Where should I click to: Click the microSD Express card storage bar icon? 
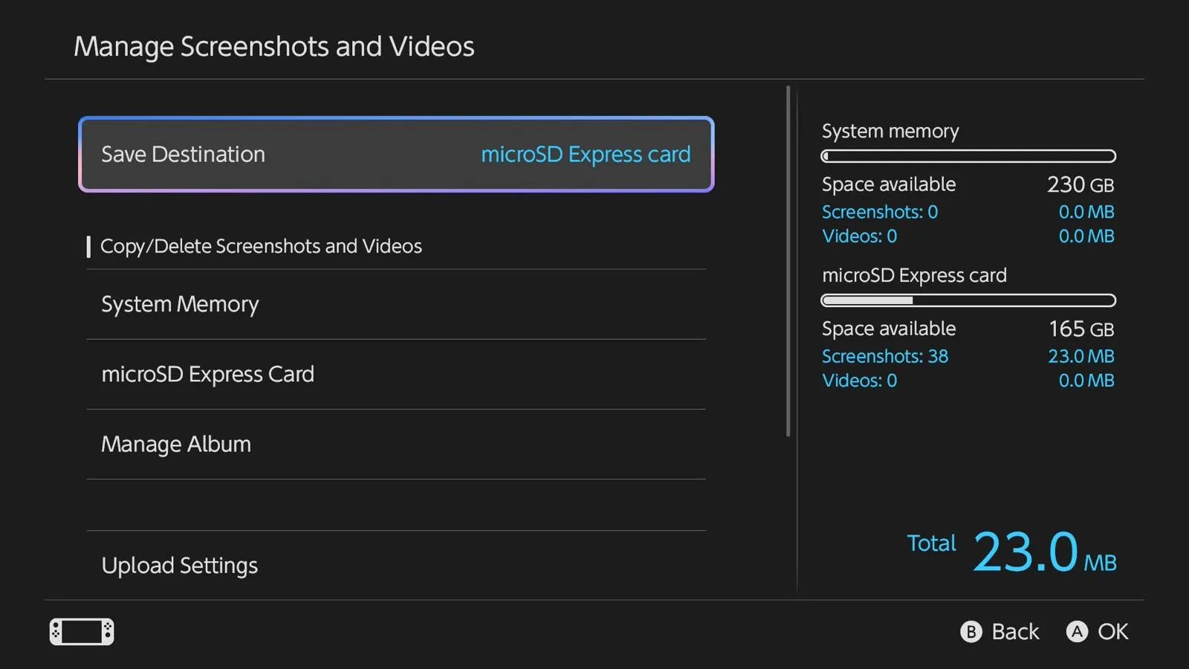pyautogui.click(x=968, y=300)
